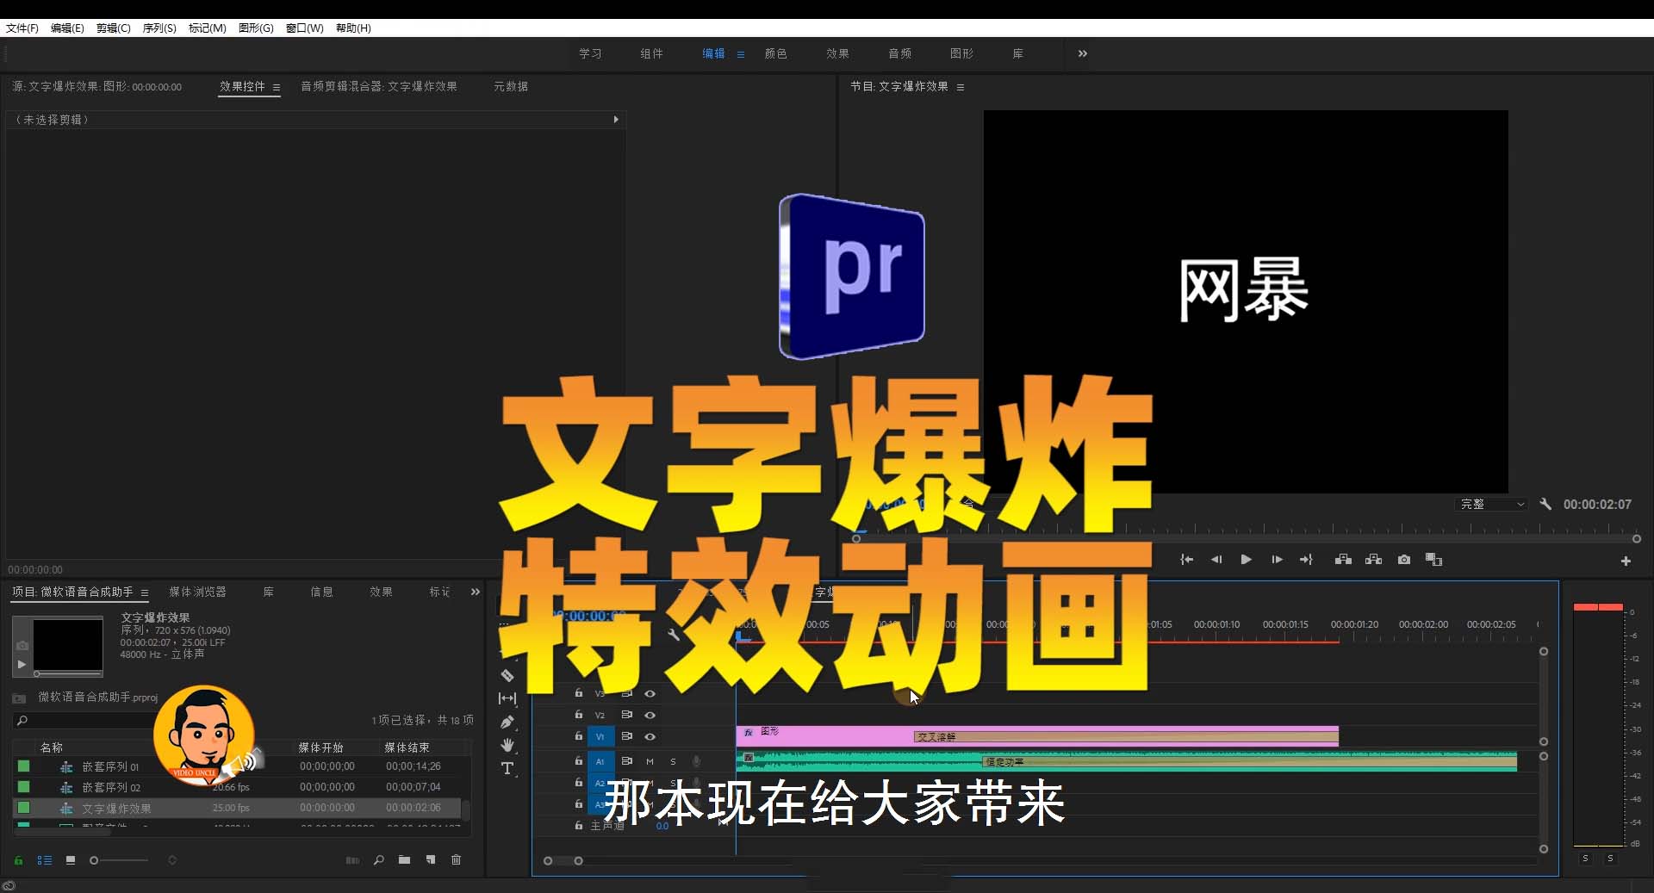
Task: Open the 编辑 workspace menu icon
Action: [741, 54]
